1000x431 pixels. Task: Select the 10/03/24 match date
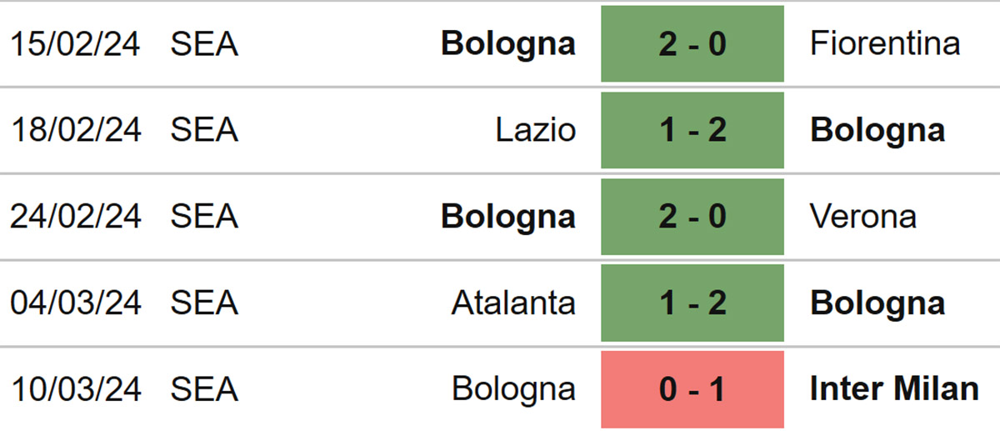(x=77, y=389)
